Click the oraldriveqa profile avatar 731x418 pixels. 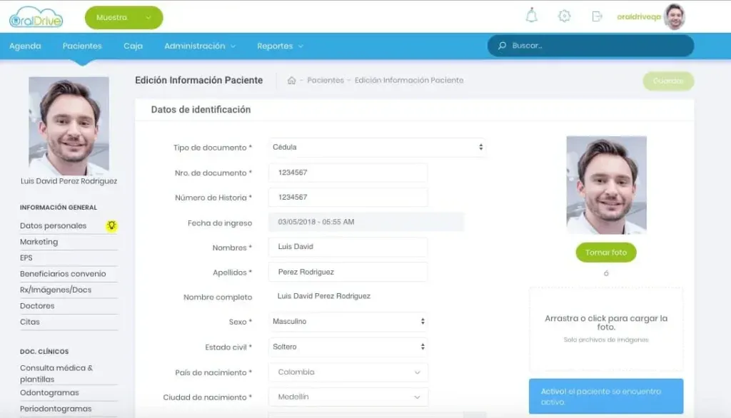670,15
